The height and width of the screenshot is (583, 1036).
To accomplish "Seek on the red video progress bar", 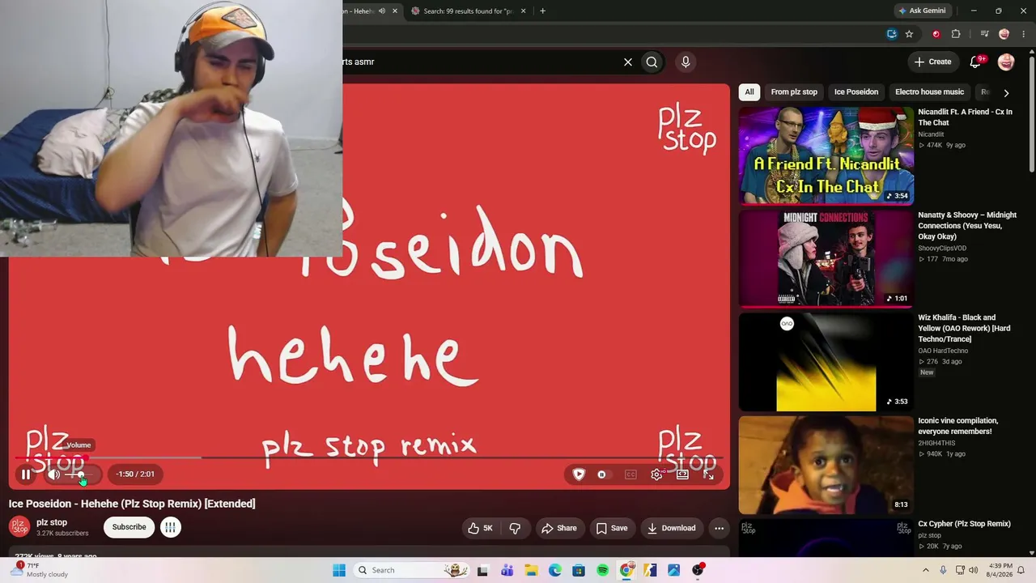I will pyautogui.click(x=369, y=457).
